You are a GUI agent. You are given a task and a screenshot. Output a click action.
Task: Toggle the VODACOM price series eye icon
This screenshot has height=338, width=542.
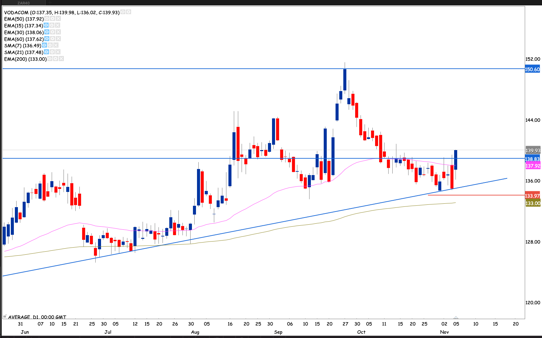[x=123, y=12]
